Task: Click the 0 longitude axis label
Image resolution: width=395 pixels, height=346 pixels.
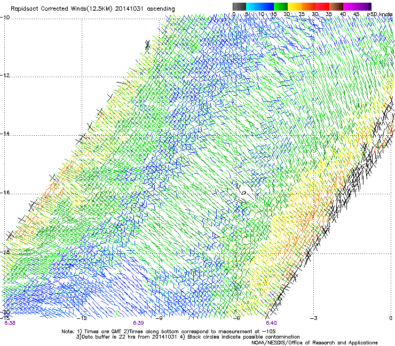Action: (391, 318)
